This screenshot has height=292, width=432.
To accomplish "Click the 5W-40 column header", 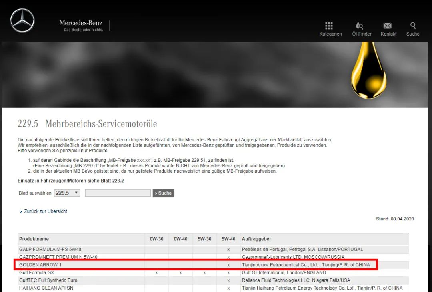I will tap(228, 239).
